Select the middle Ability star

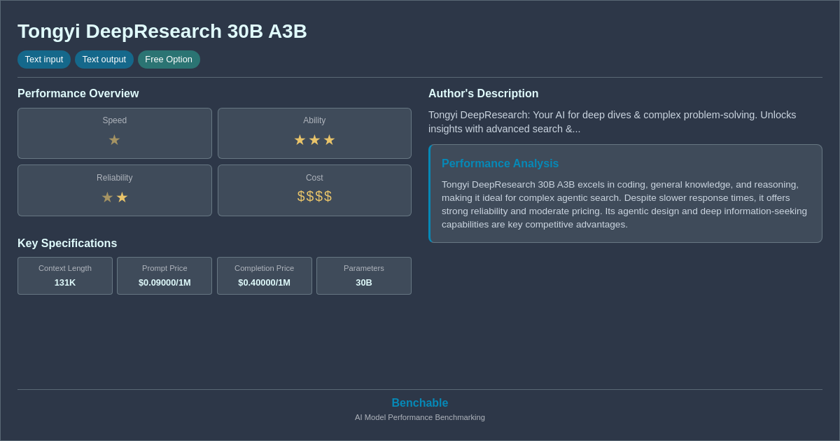[314, 140]
